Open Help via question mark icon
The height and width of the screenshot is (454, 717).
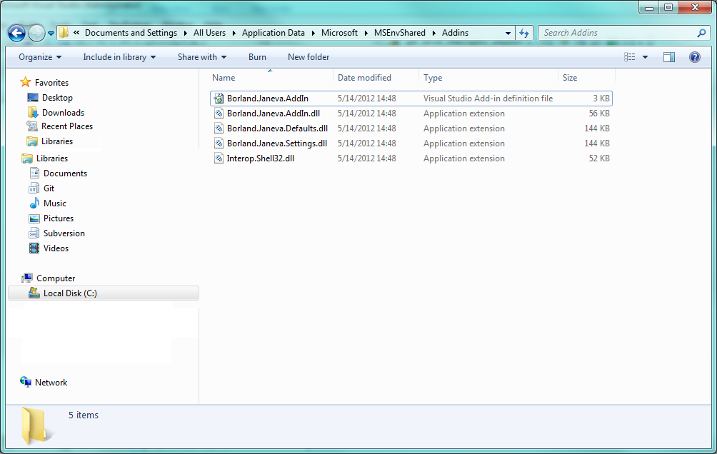(695, 57)
